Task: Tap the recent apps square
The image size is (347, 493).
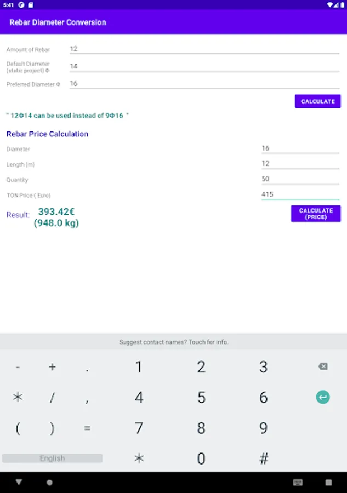Action: (x=328, y=482)
